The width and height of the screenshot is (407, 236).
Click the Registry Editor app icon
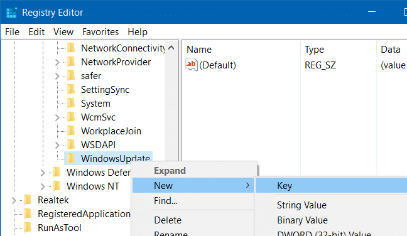tap(11, 13)
